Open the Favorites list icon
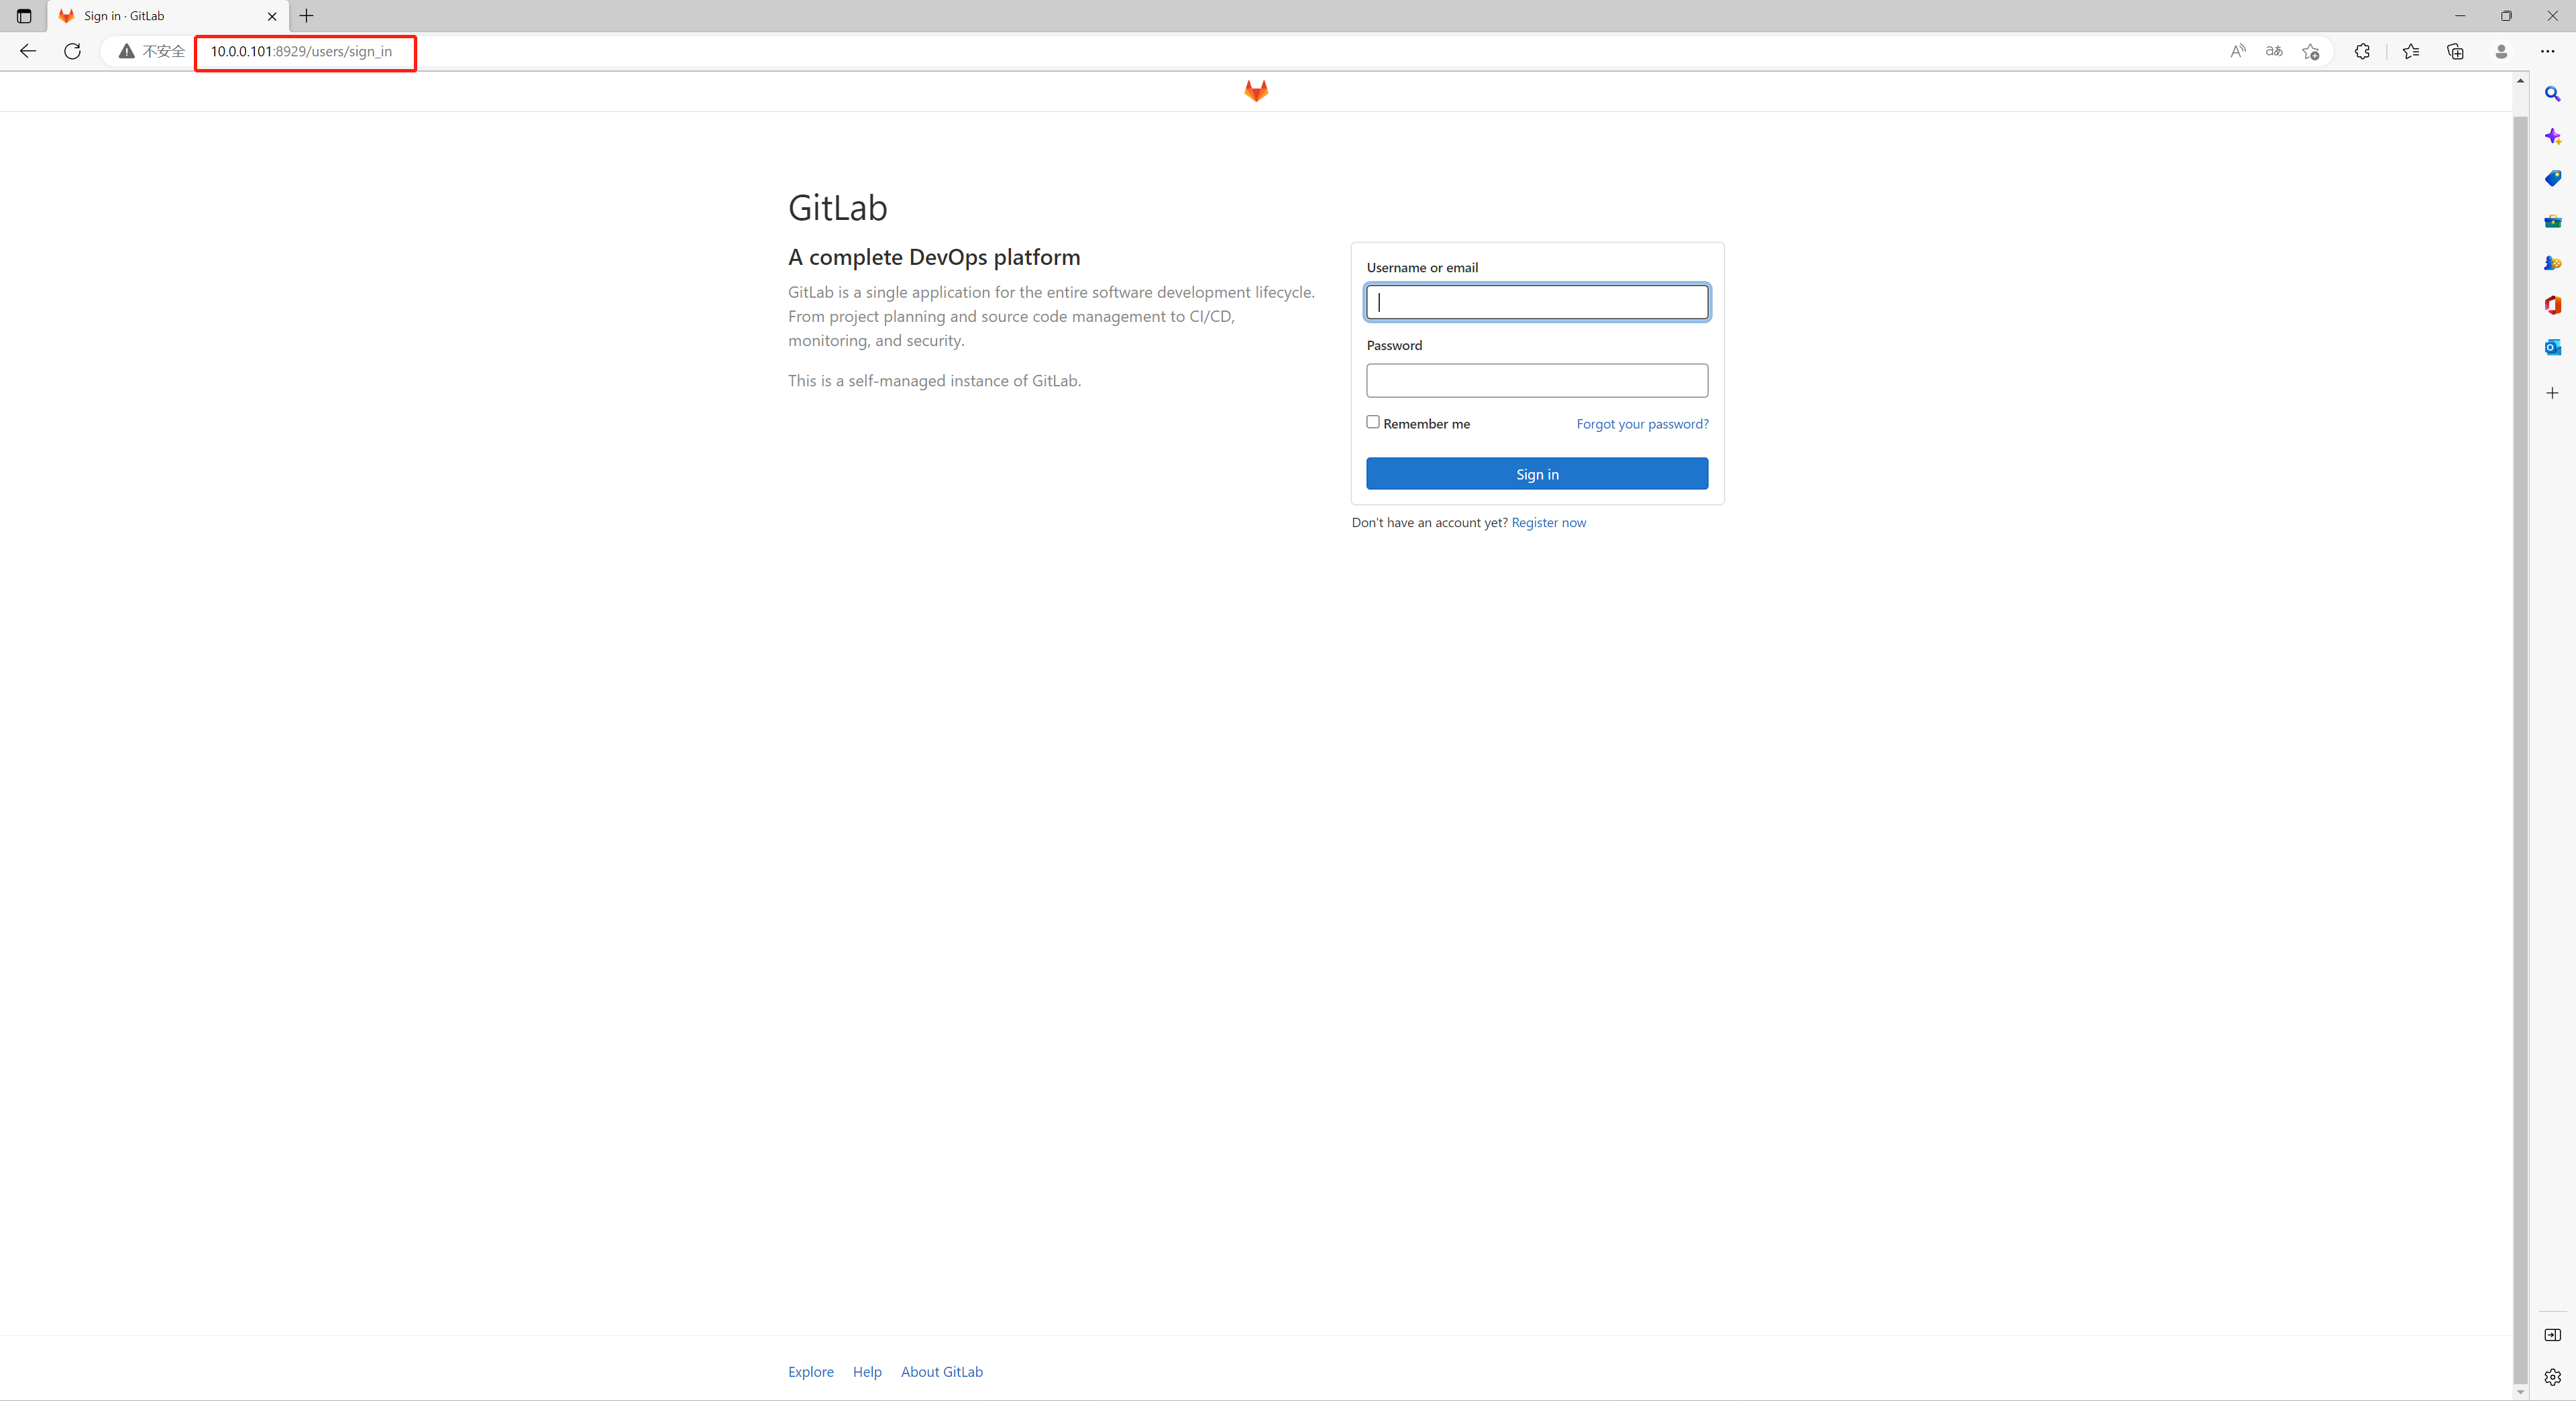This screenshot has height=1401, width=2576. (x=2410, y=51)
